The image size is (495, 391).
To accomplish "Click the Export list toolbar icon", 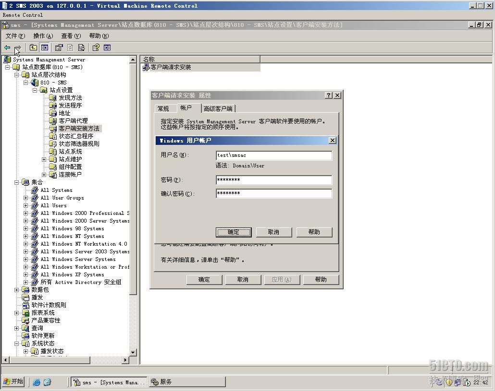I will (x=81, y=47).
